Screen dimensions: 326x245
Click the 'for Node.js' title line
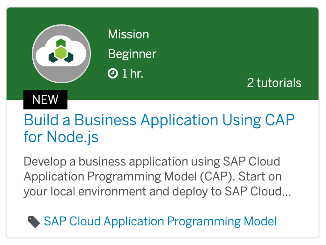click(x=61, y=137)
